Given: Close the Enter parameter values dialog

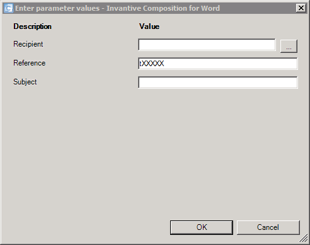Looking at the screenshot, I should [x=301, y=8].
